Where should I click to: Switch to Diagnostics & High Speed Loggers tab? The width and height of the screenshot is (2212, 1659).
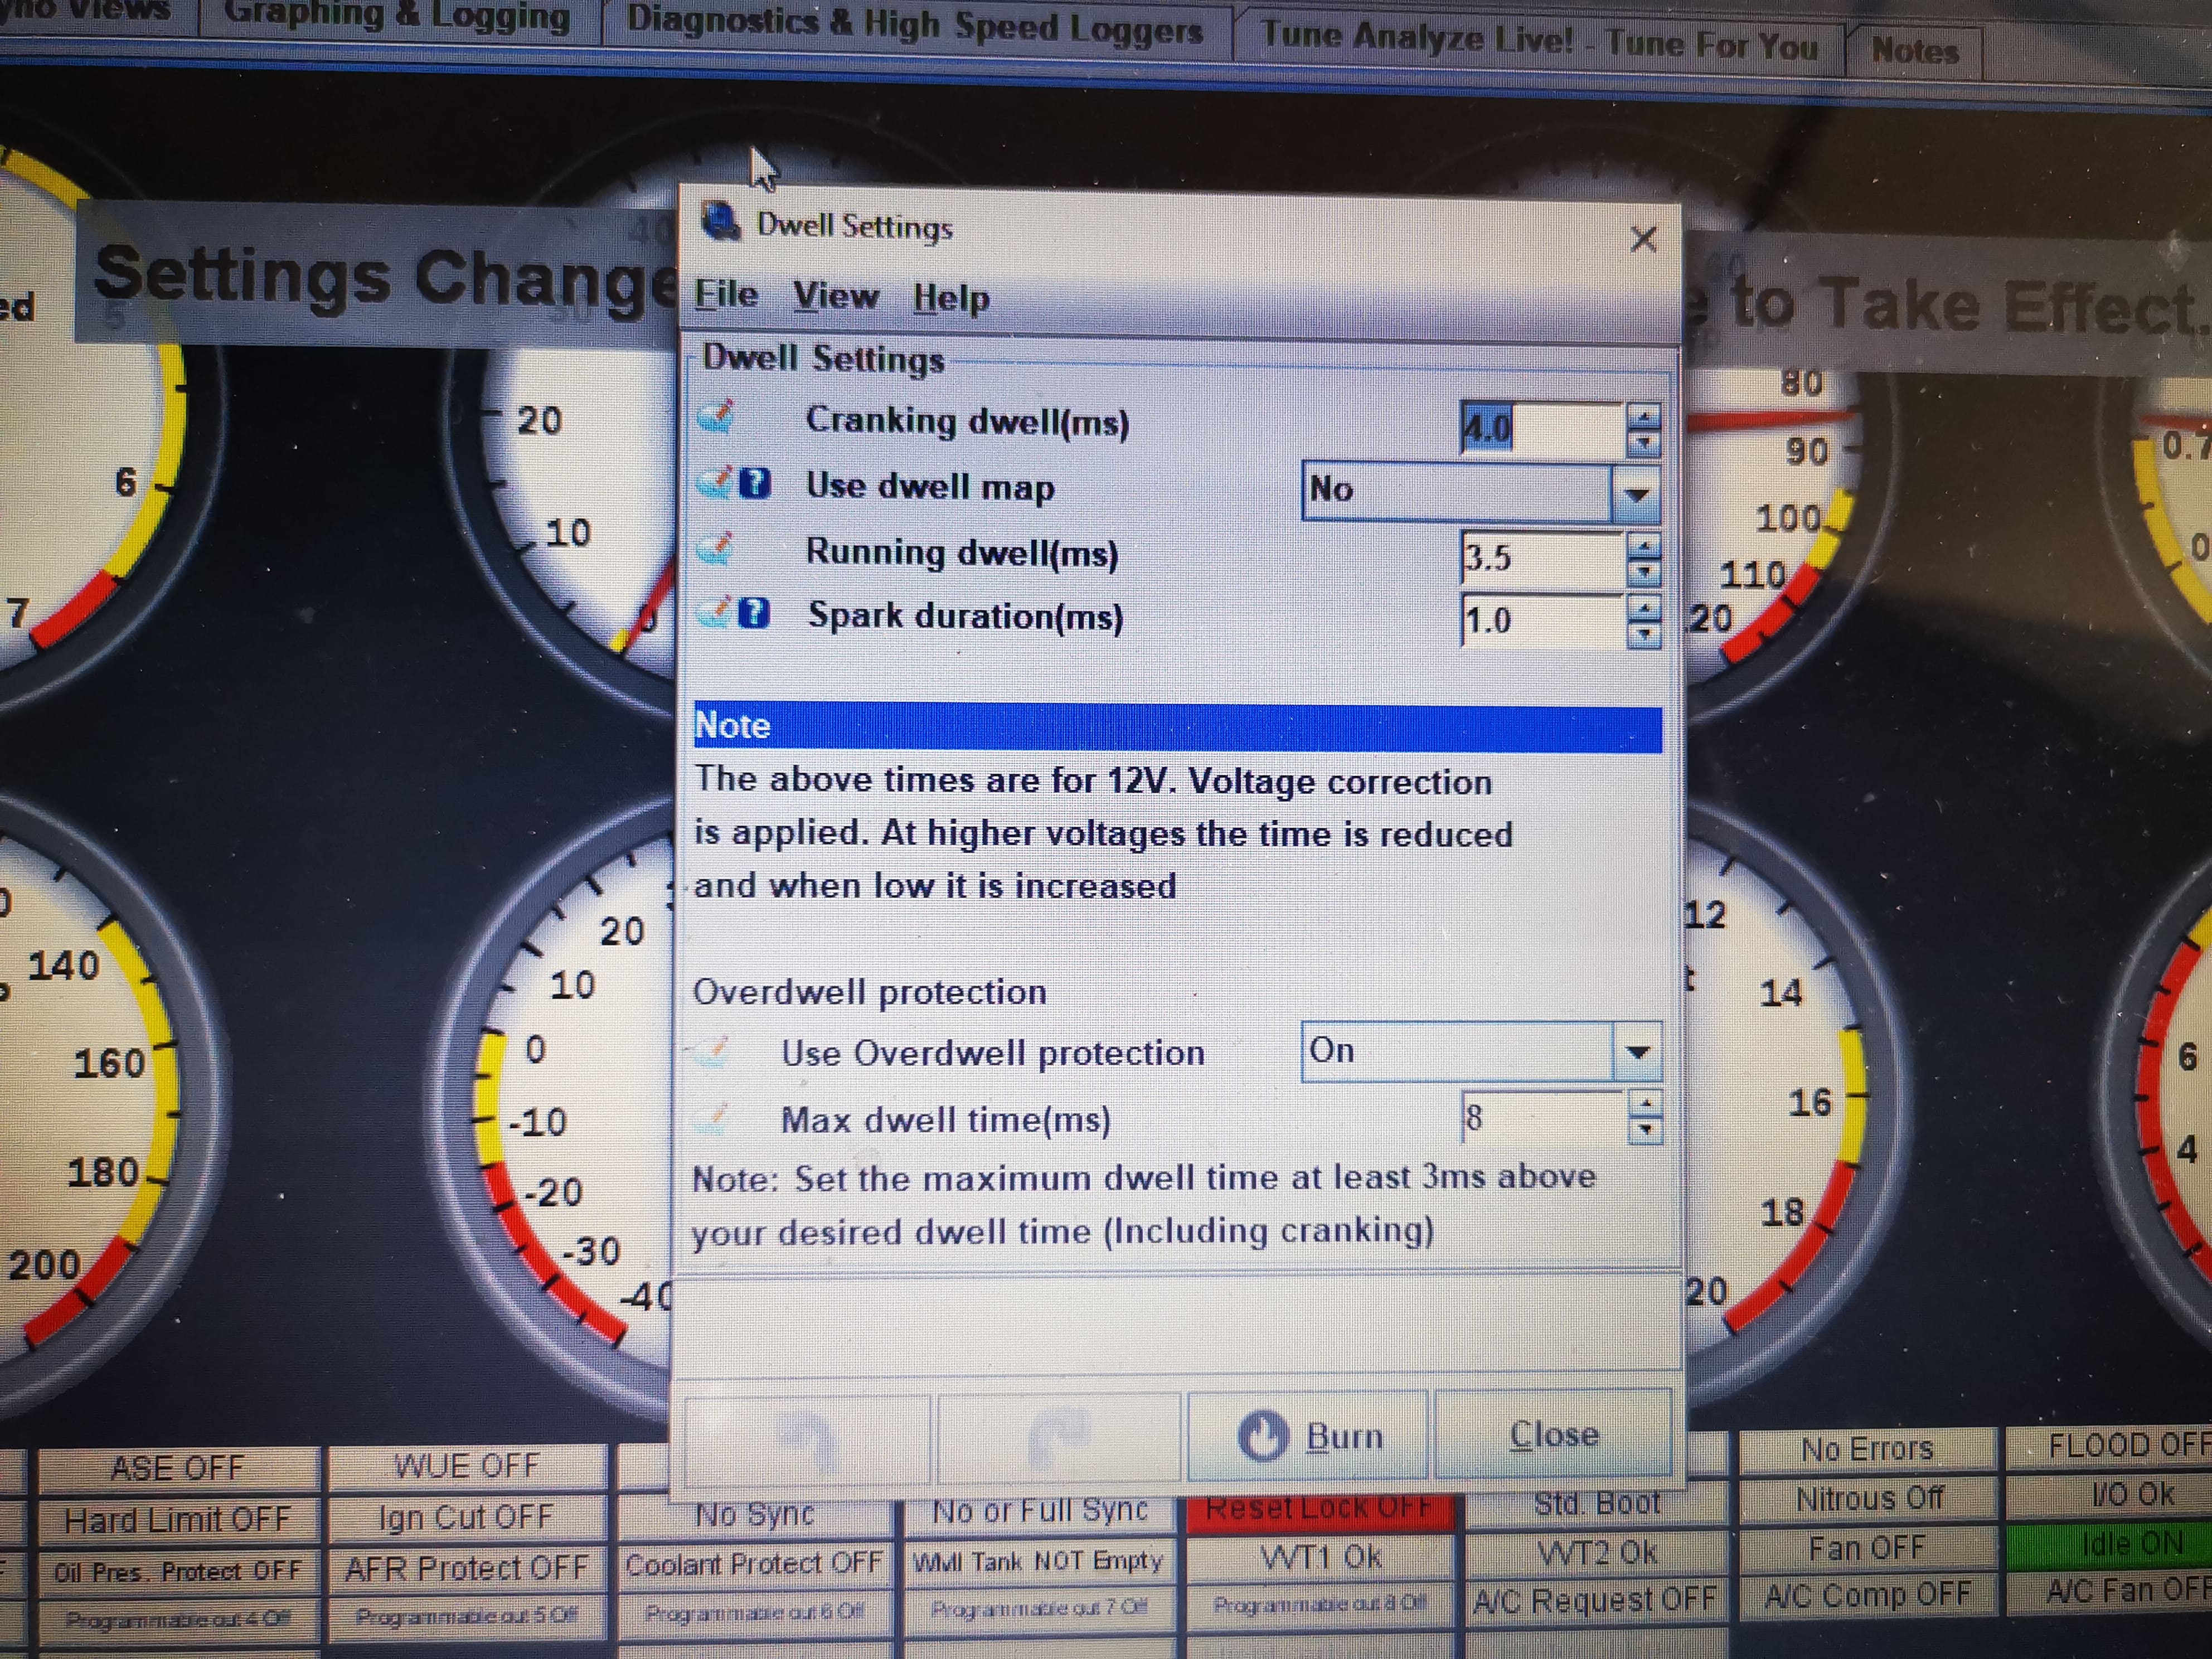(x=914, y=24)
